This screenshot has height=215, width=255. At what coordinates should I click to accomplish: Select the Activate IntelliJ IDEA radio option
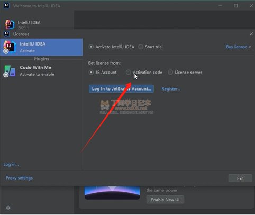pyautogui.click(x=112, y=47)
